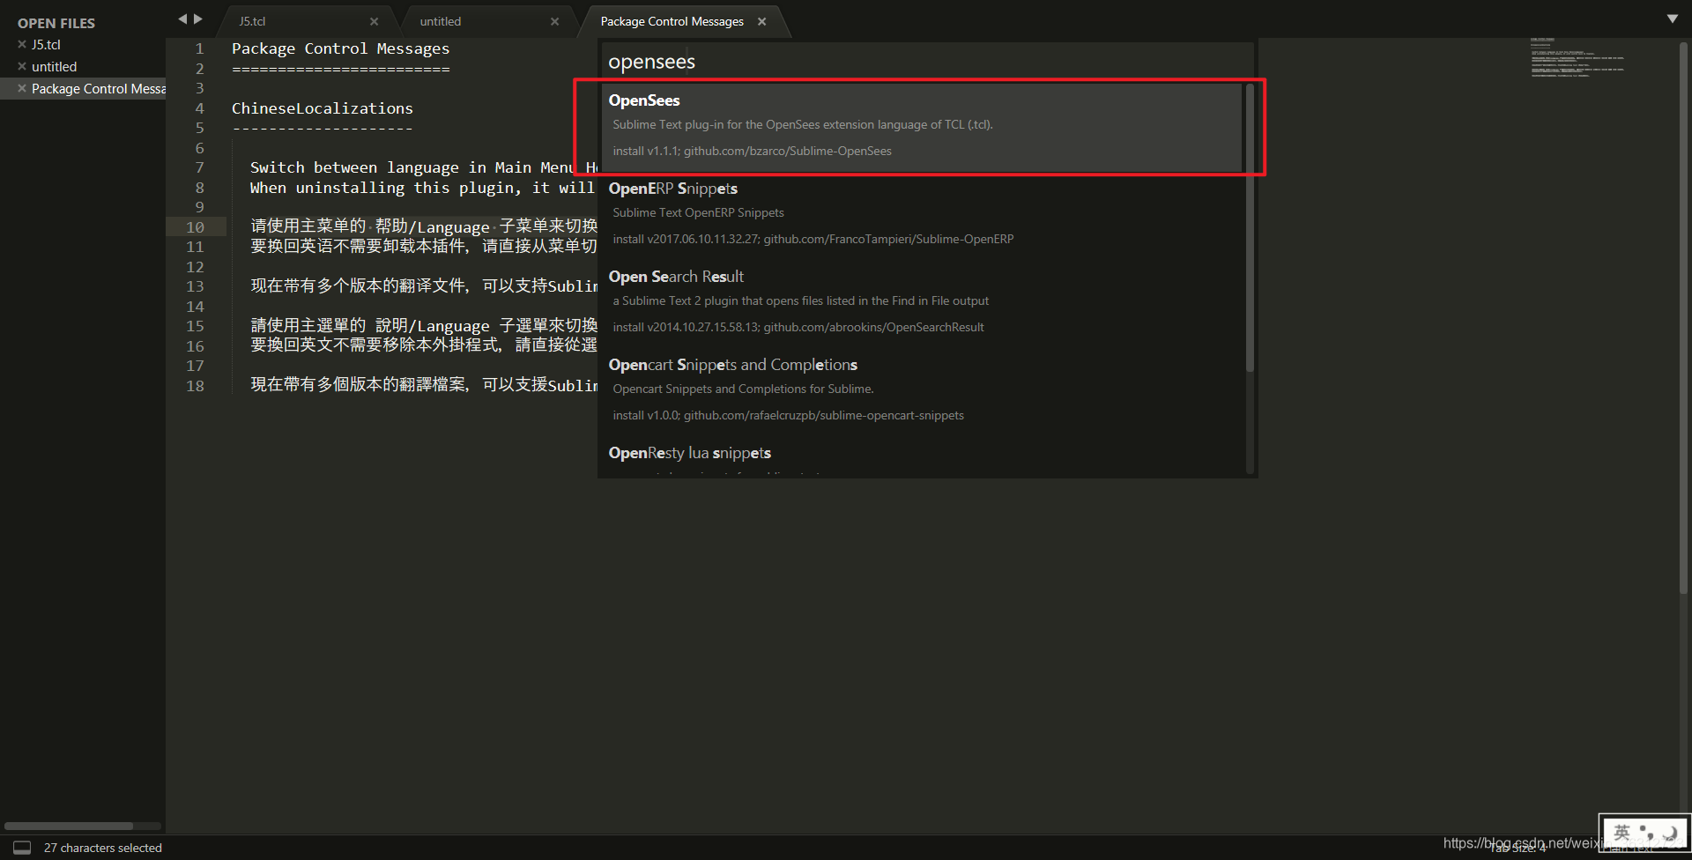Click the ChineseLocalizations heading text
Viewport: 1692px width, 860px height.
[x=323, y=108]
